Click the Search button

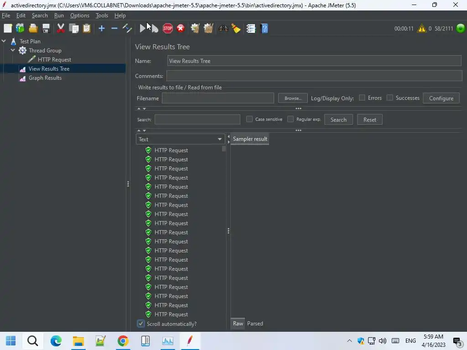[338, 120]
